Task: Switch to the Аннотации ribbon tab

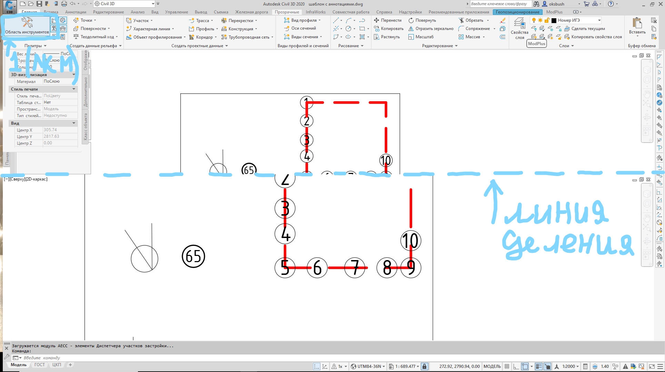Action: (76, 12)
